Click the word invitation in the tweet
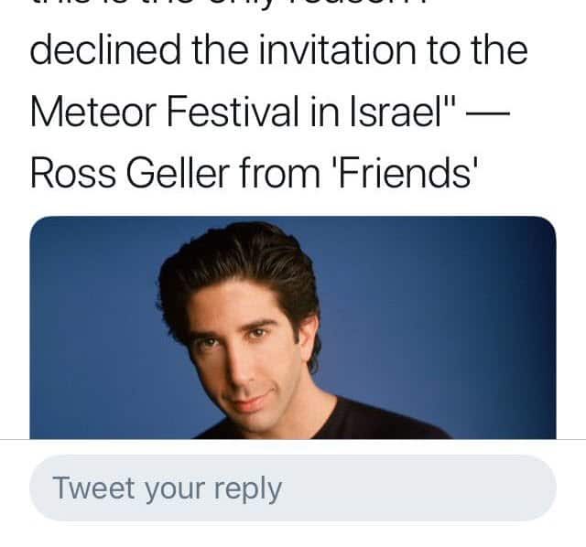 coord(337,49)
